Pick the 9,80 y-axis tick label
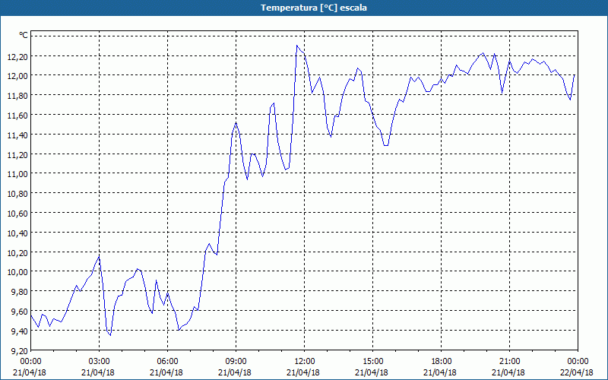This screenshot has width=608, height=380. 20,292
